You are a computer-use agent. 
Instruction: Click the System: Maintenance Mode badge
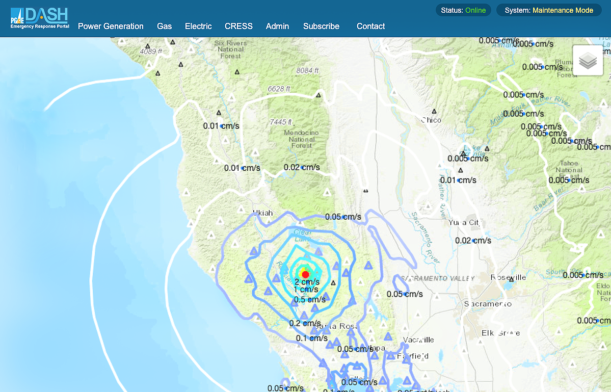(x=549, y=10)
